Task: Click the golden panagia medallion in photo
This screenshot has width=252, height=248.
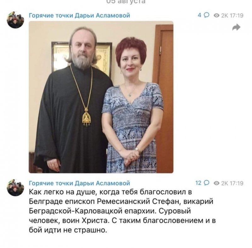Action: click(86, 117)
